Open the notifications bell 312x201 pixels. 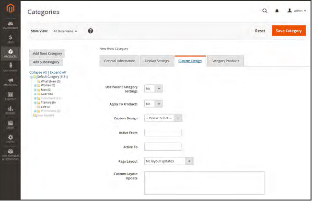tap(277, 11)
